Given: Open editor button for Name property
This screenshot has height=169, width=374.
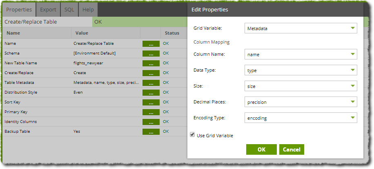Looking at the screenshot, I should pos(151,44).
